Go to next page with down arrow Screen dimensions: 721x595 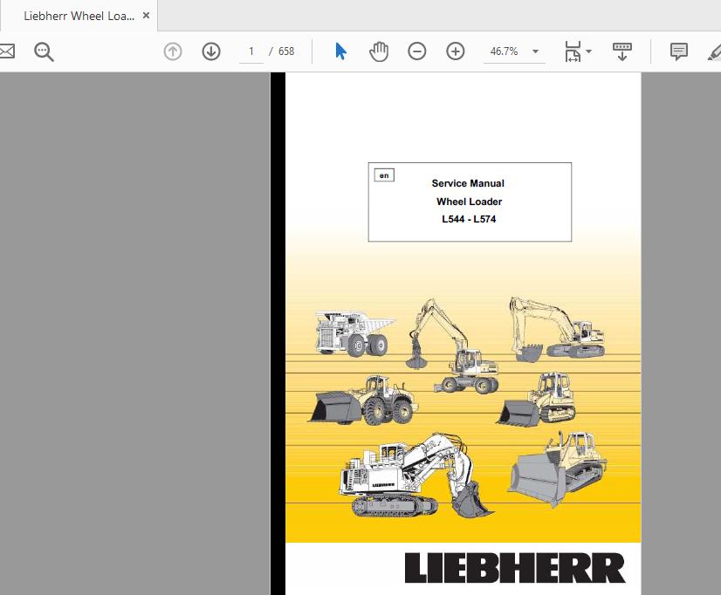[211, 51]
